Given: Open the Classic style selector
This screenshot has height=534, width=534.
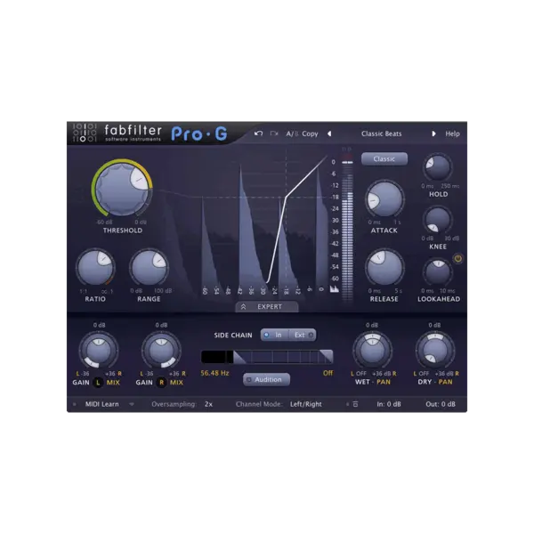Looking at the screenshot, I should tap(384, 159).
